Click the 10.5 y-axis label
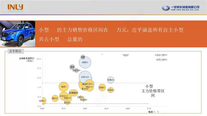207x116 pixels. [x=39, y=59]
